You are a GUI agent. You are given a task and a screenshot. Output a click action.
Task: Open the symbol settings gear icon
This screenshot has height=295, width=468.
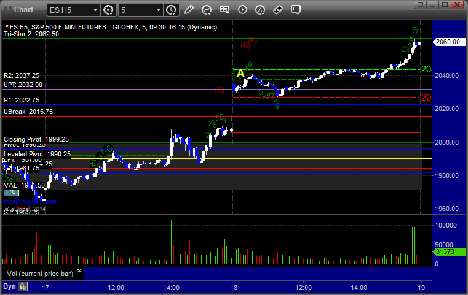pos(108,10)
